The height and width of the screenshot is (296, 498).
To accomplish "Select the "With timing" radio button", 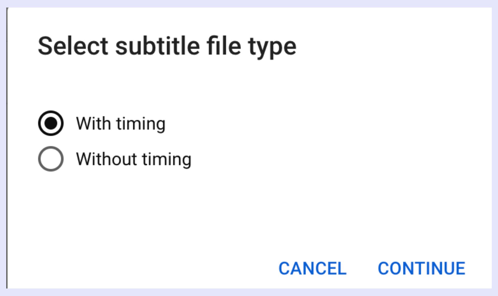I will pos(51,123).
